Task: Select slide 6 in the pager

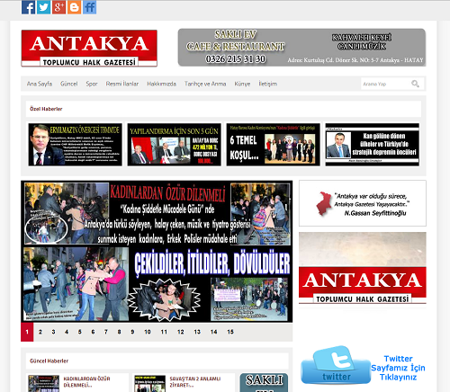Action: coord(93,332)
